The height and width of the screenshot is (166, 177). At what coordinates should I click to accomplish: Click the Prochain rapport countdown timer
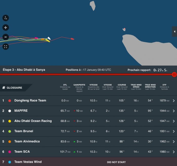click(160, 70)
